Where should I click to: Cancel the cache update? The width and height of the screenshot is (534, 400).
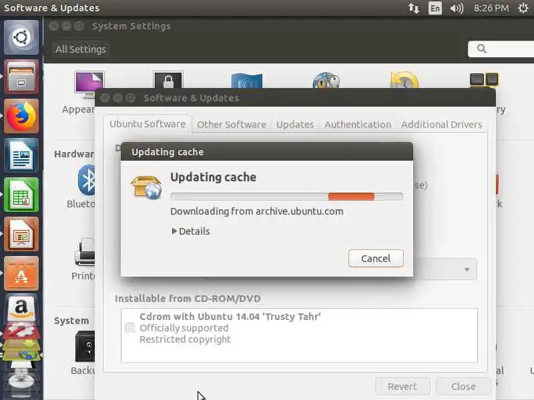pyautogui.click(x=376, y=259)
